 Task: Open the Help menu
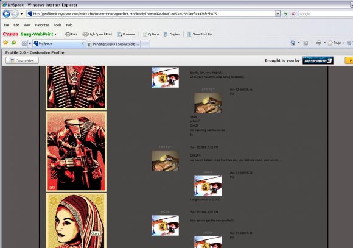click(69, 25)
